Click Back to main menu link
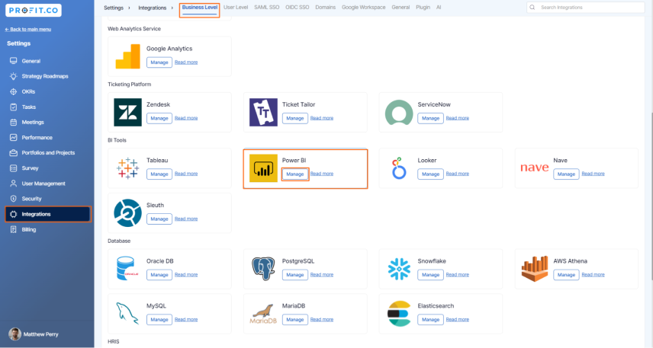 point(28,30)
